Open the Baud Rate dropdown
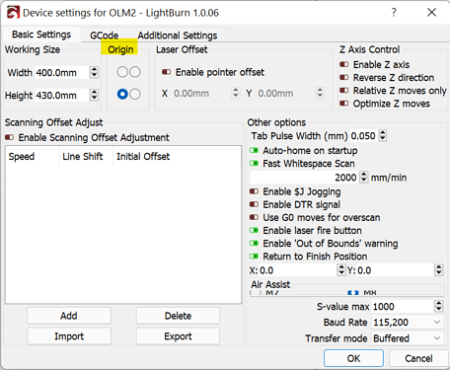 pos(408,322)
